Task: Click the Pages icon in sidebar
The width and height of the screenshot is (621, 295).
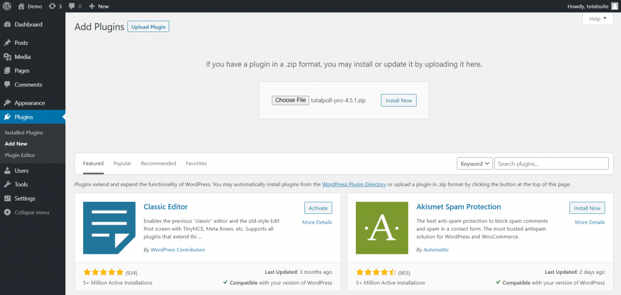Action: pos(7,71)
